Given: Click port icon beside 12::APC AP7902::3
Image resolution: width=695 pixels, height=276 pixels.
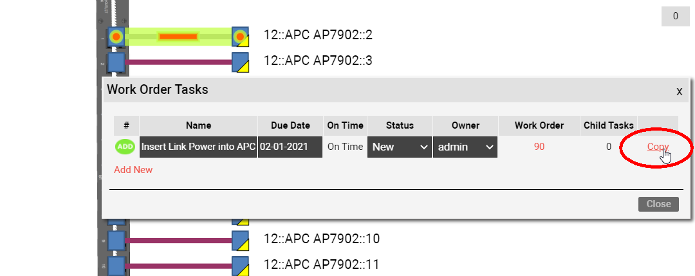Looking at the screenshot, I should [x=240, y=62].
